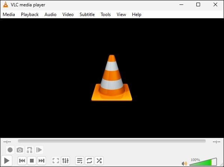Advance frame by frame
Screen dimensions: 224x167
pyautogui.click(x=39, y=150)
